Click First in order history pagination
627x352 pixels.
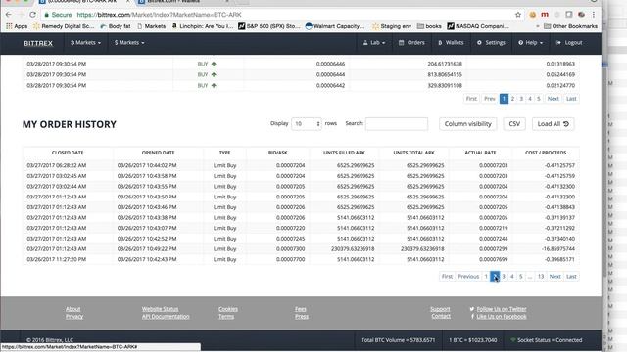pos(447,276)
